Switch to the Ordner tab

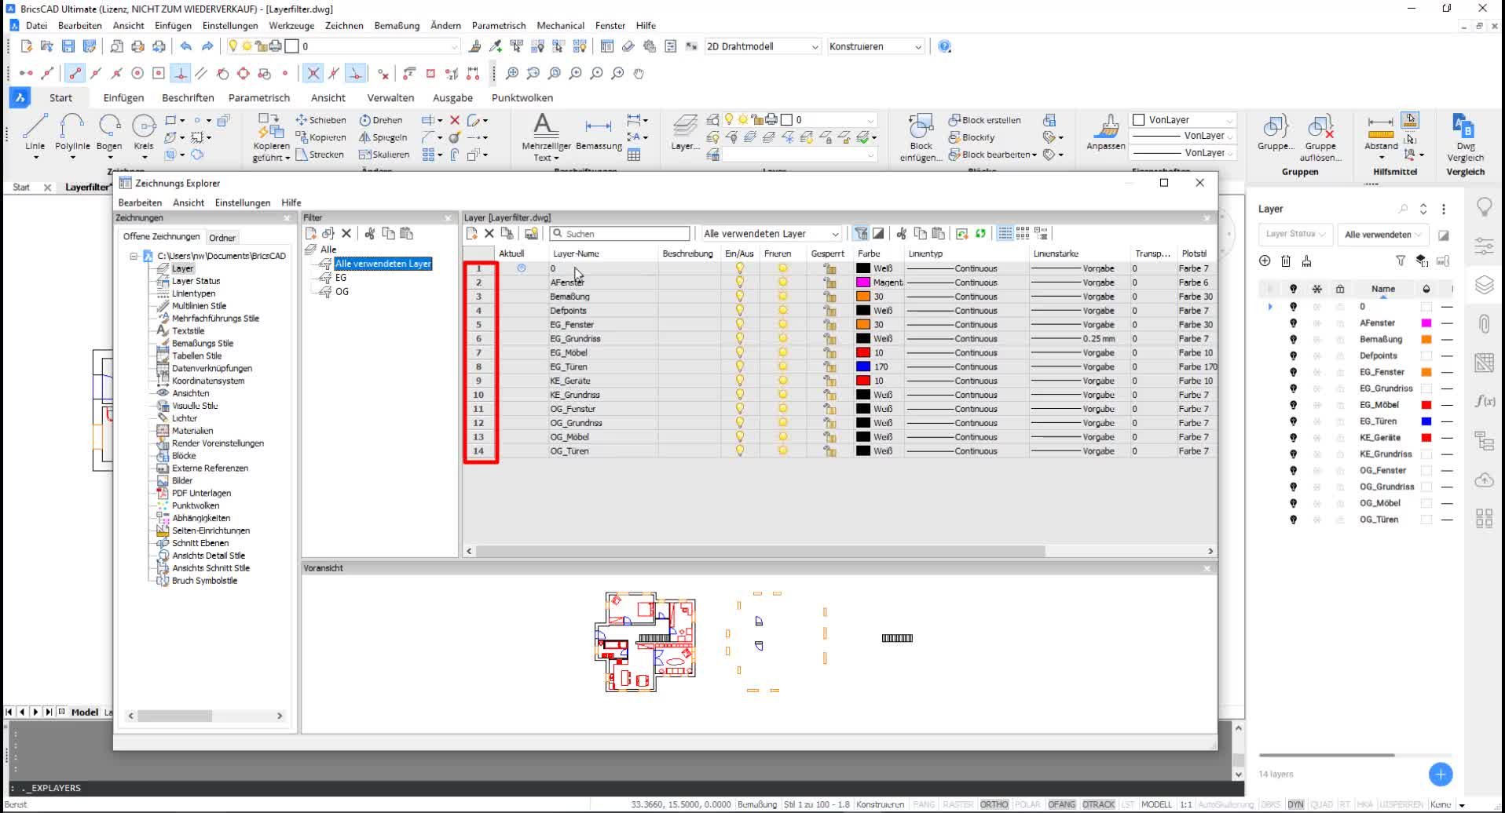click(x=222, y=238)
